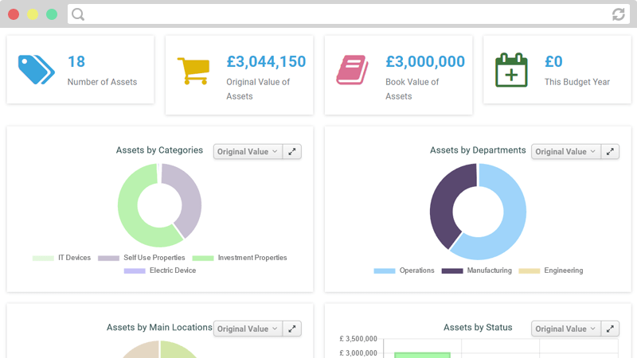Expand the Assets by Categories chart
The height and width of the screenshot is (358, 637).
[292, 152]
